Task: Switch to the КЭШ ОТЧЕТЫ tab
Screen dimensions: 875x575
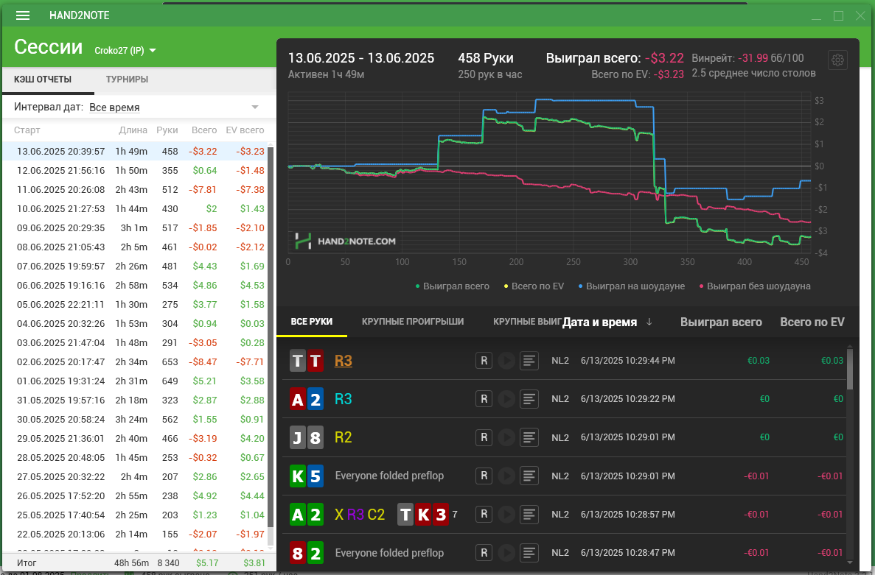Action: pos(43,79)
